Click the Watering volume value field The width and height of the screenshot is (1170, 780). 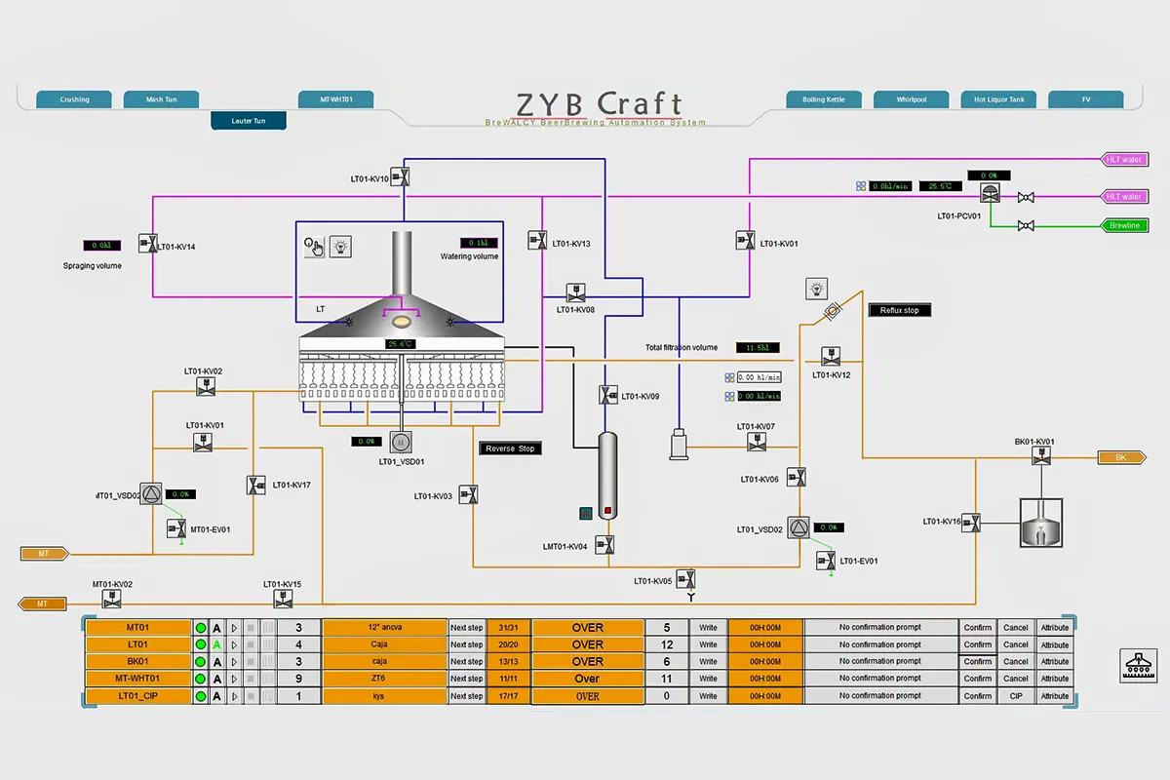(x=479, y=243)
